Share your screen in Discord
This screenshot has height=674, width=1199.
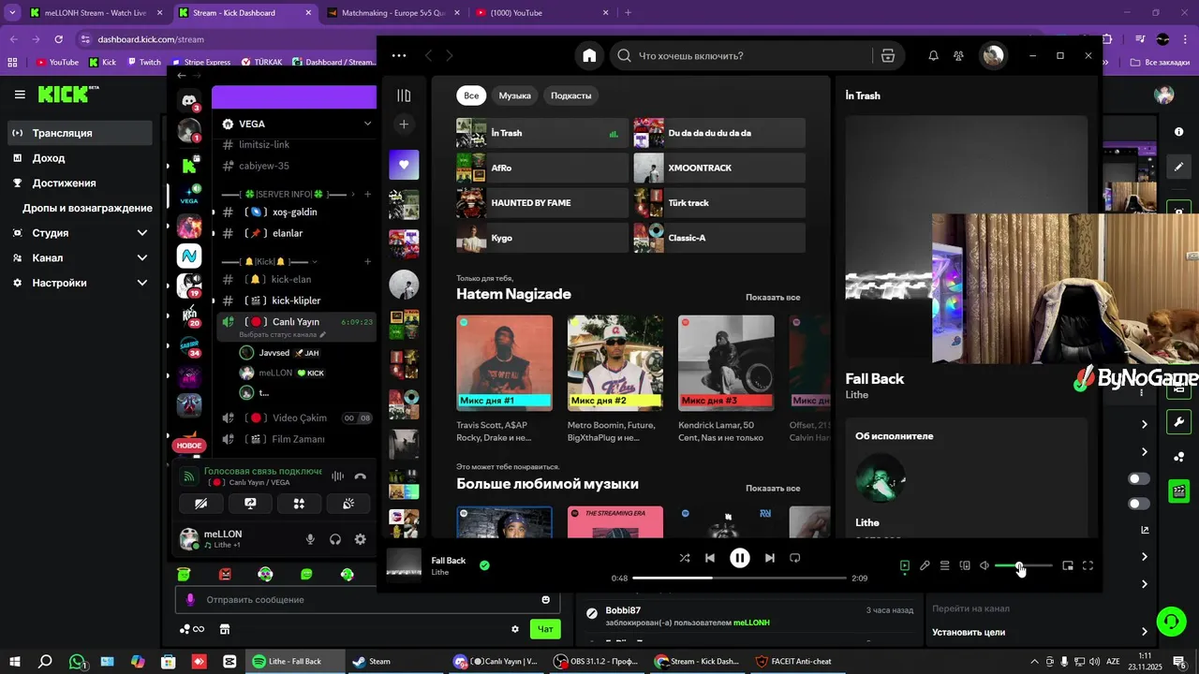tap(250, 504)
